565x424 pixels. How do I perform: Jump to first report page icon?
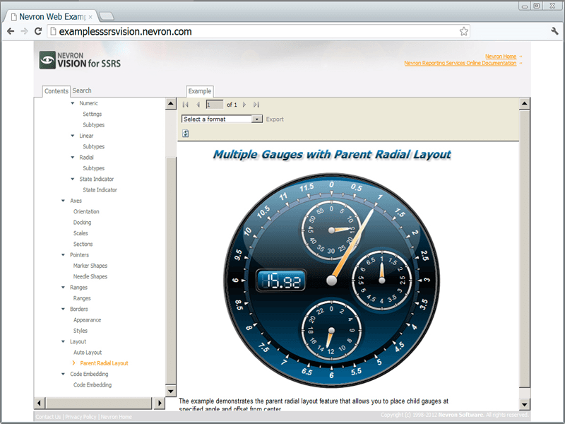pos(186,105)
